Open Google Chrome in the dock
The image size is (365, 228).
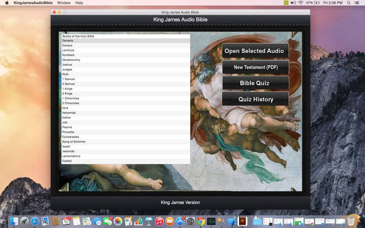[201, 221]
